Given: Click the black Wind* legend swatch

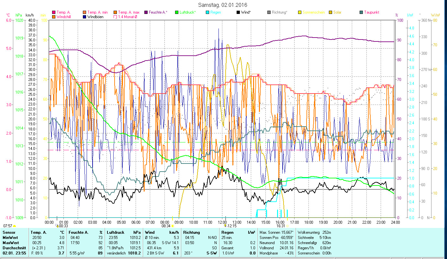Looking at the screenshot, I should [238, 12].
